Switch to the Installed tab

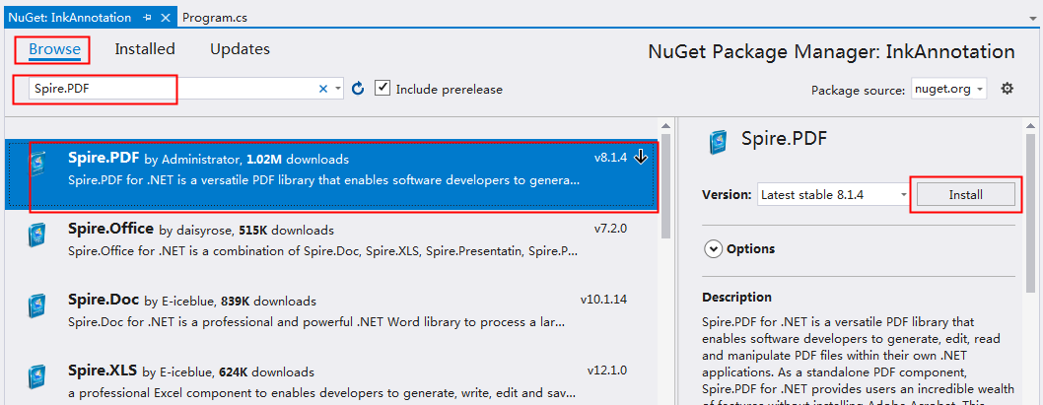tap(144, 49)
